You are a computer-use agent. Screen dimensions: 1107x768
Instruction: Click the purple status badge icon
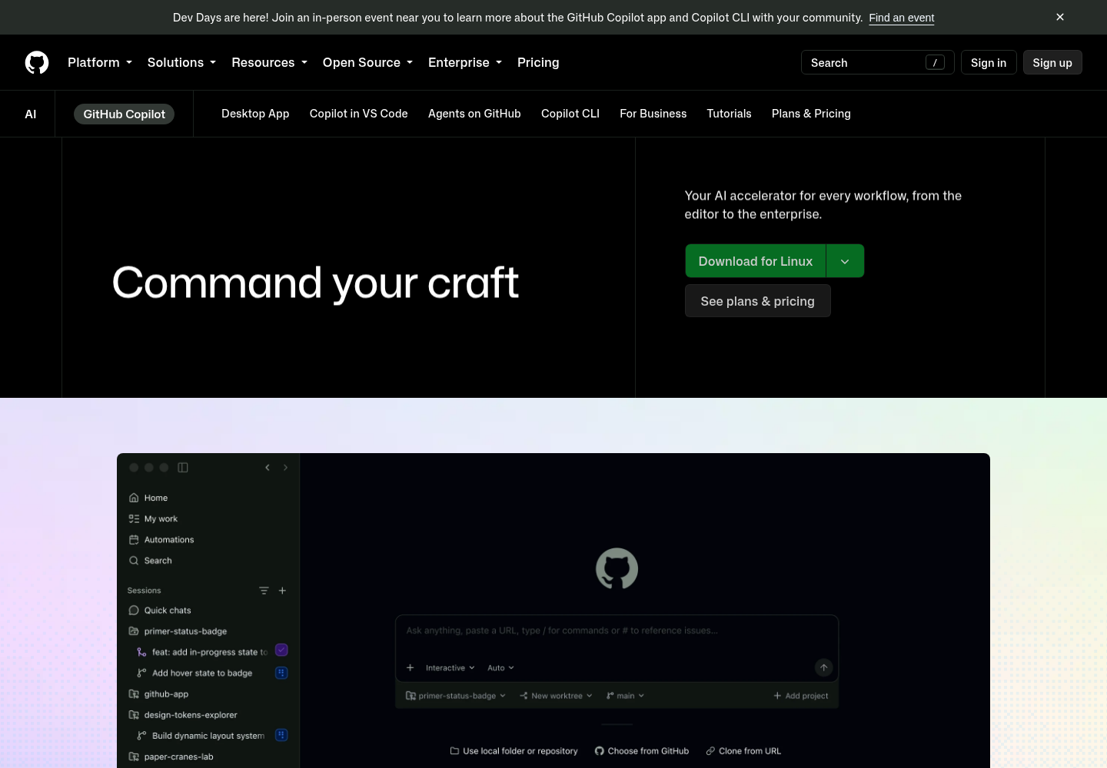click(281, 650)
